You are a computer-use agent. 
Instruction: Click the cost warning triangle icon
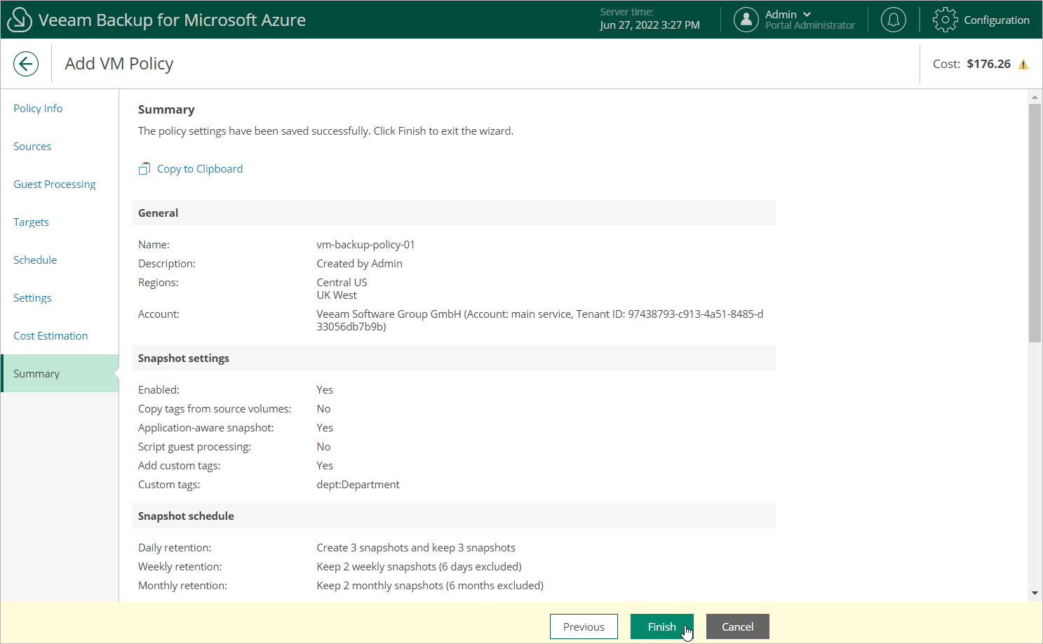(1023, 65)
